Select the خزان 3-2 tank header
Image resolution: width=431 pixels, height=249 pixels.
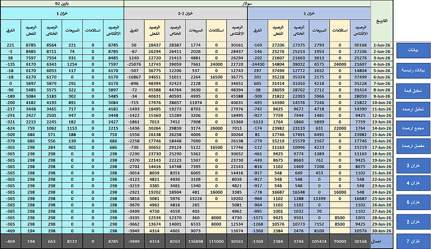click(185, 13)
